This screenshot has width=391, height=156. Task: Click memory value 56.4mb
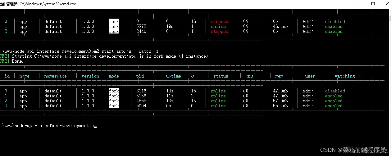280,106
